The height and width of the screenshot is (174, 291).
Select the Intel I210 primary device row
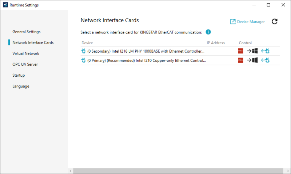pos(145,60)
